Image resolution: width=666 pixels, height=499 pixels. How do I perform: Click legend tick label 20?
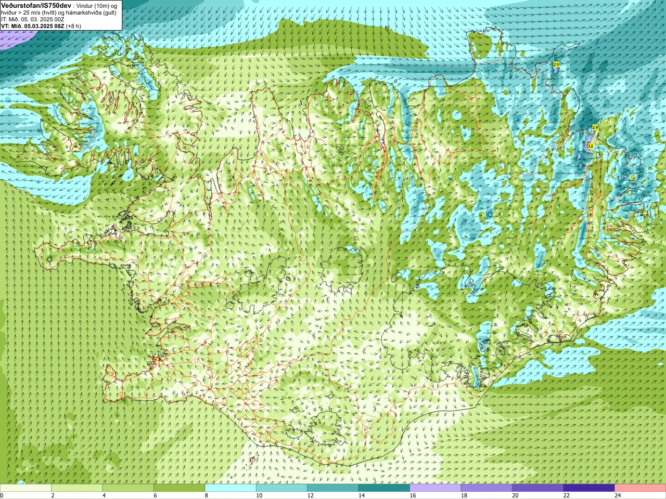click(515, 496)
